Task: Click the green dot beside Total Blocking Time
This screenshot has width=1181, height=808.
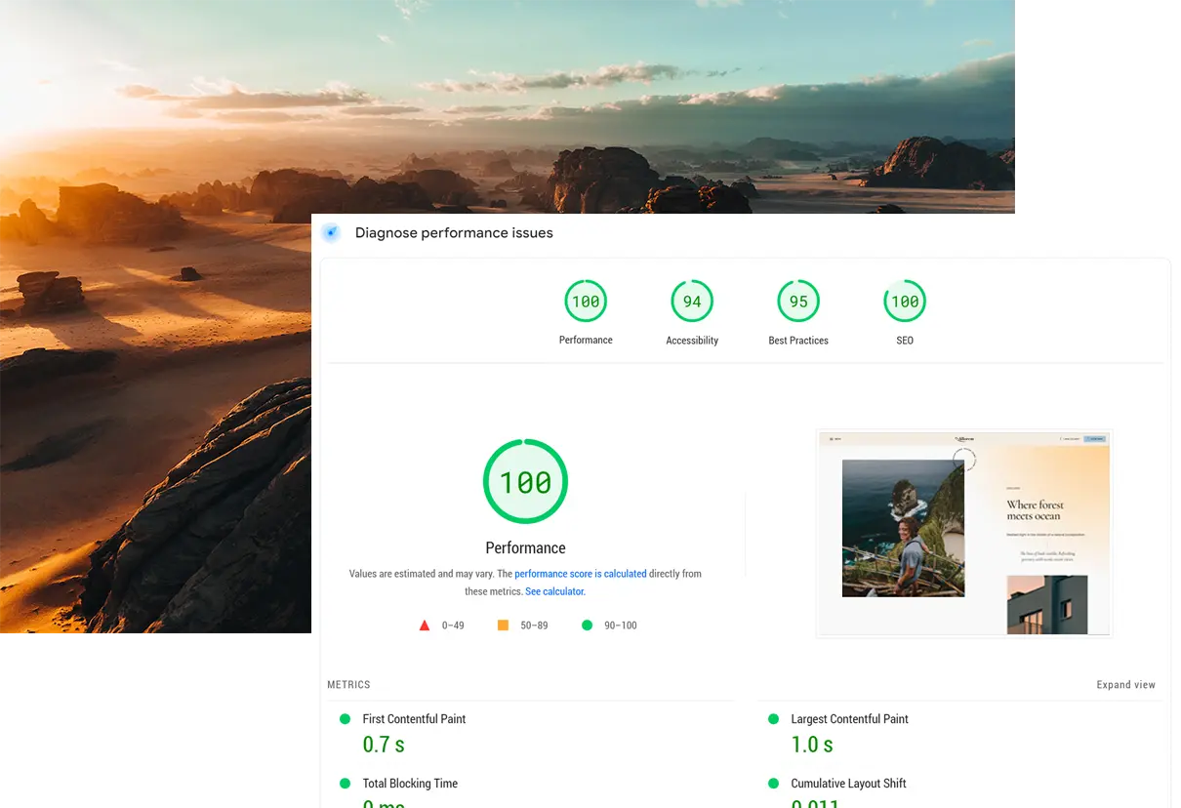Action: tap(345, 784)
